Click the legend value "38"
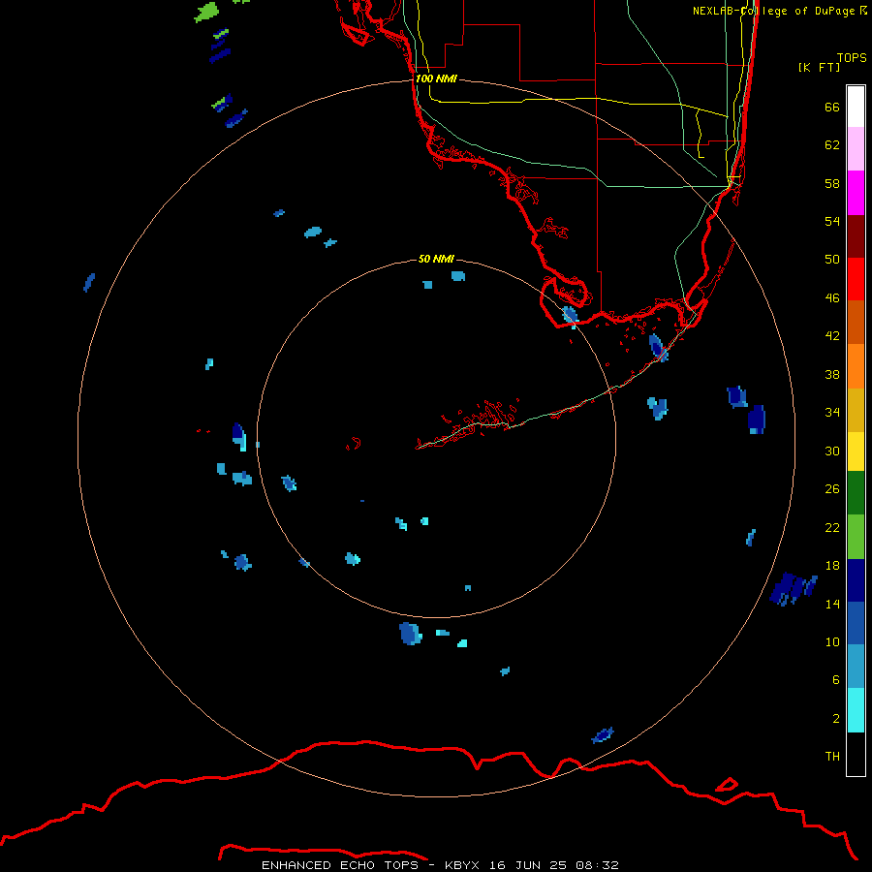The height and width of the screenshot is (872, 872). point(832,375)
